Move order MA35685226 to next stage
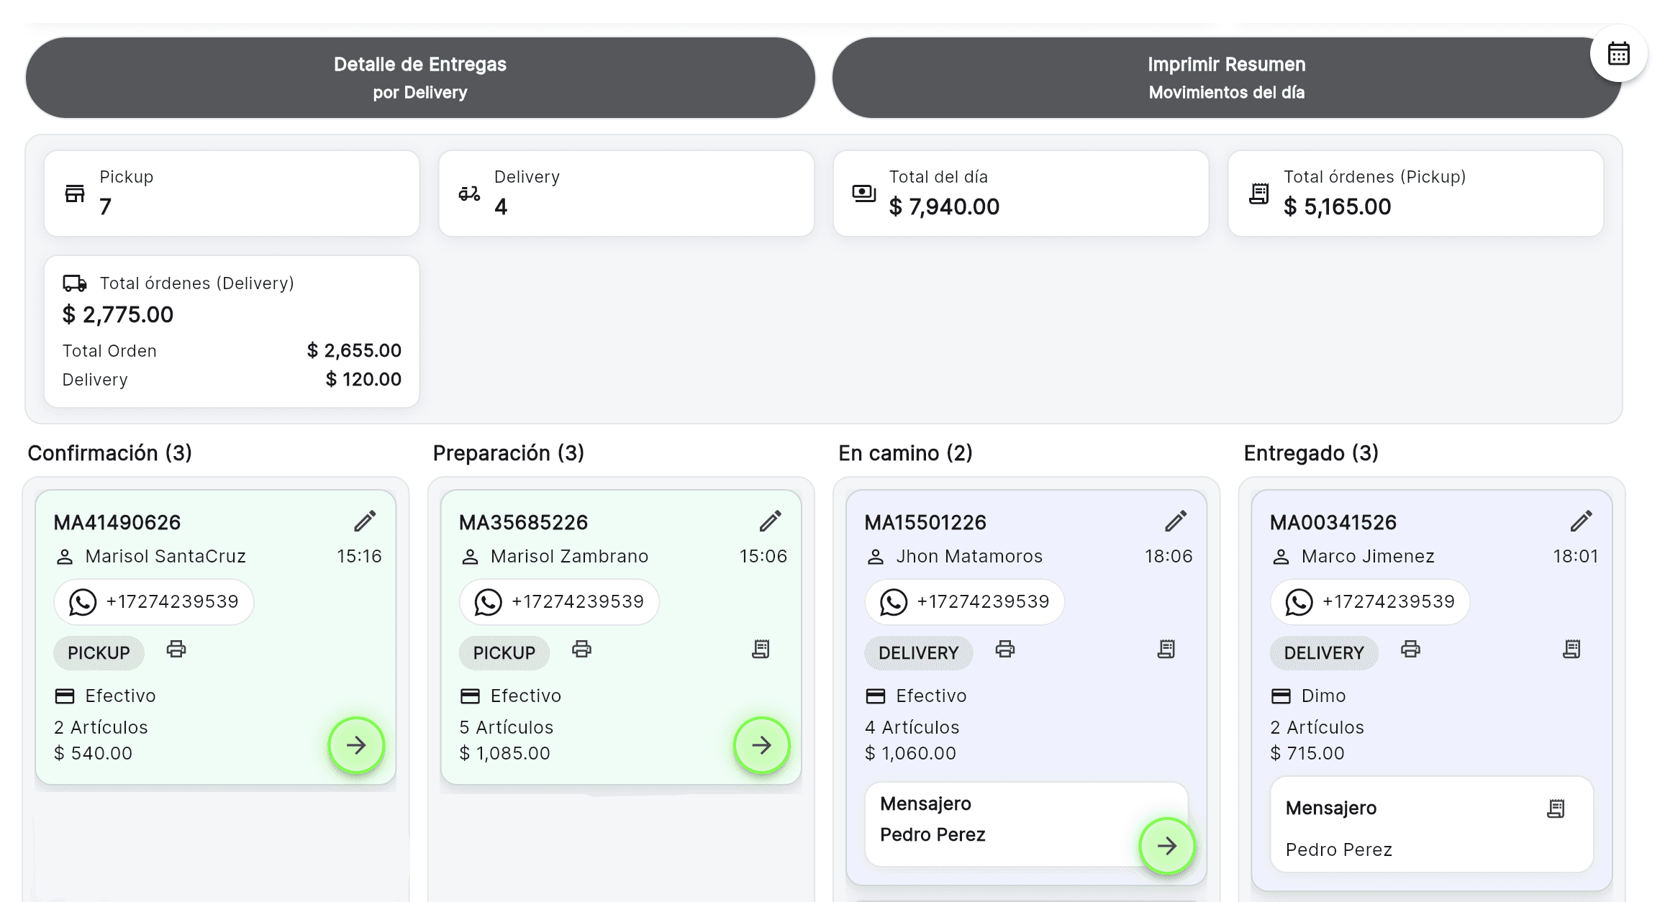This screenshot has height=902, width=1665. point(761,745)
